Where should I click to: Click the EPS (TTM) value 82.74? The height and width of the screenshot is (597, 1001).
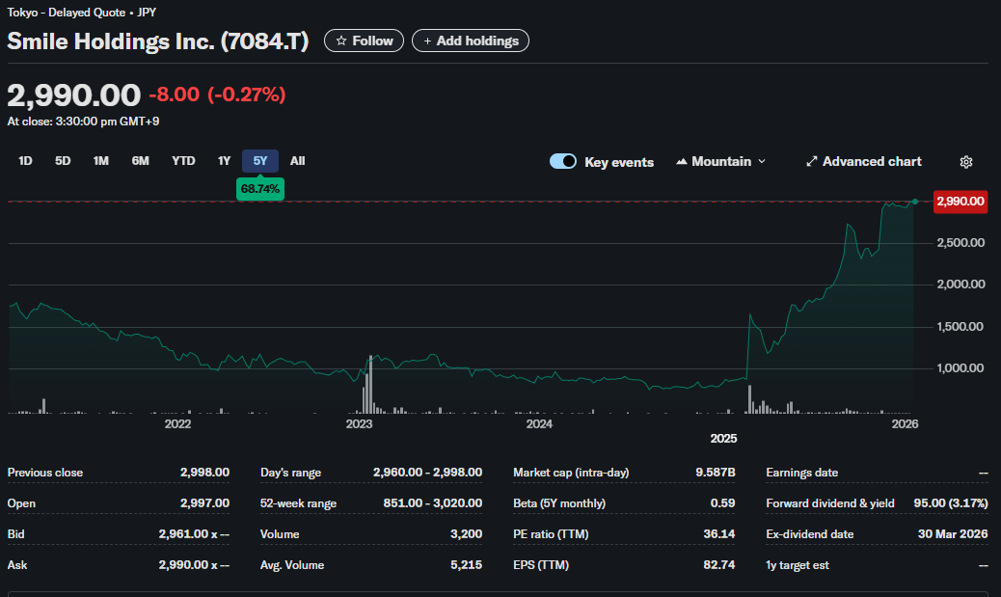(718, 565)
